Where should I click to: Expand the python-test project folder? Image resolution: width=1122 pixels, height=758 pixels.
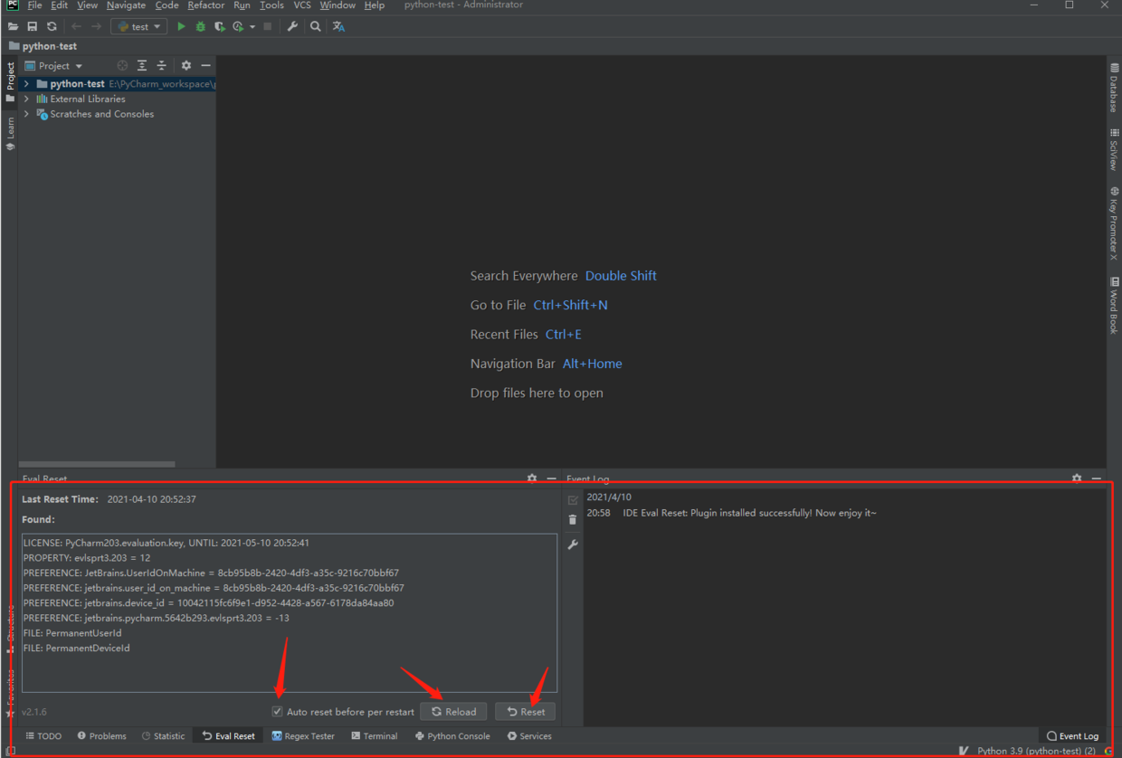click(x=26, y=84)
